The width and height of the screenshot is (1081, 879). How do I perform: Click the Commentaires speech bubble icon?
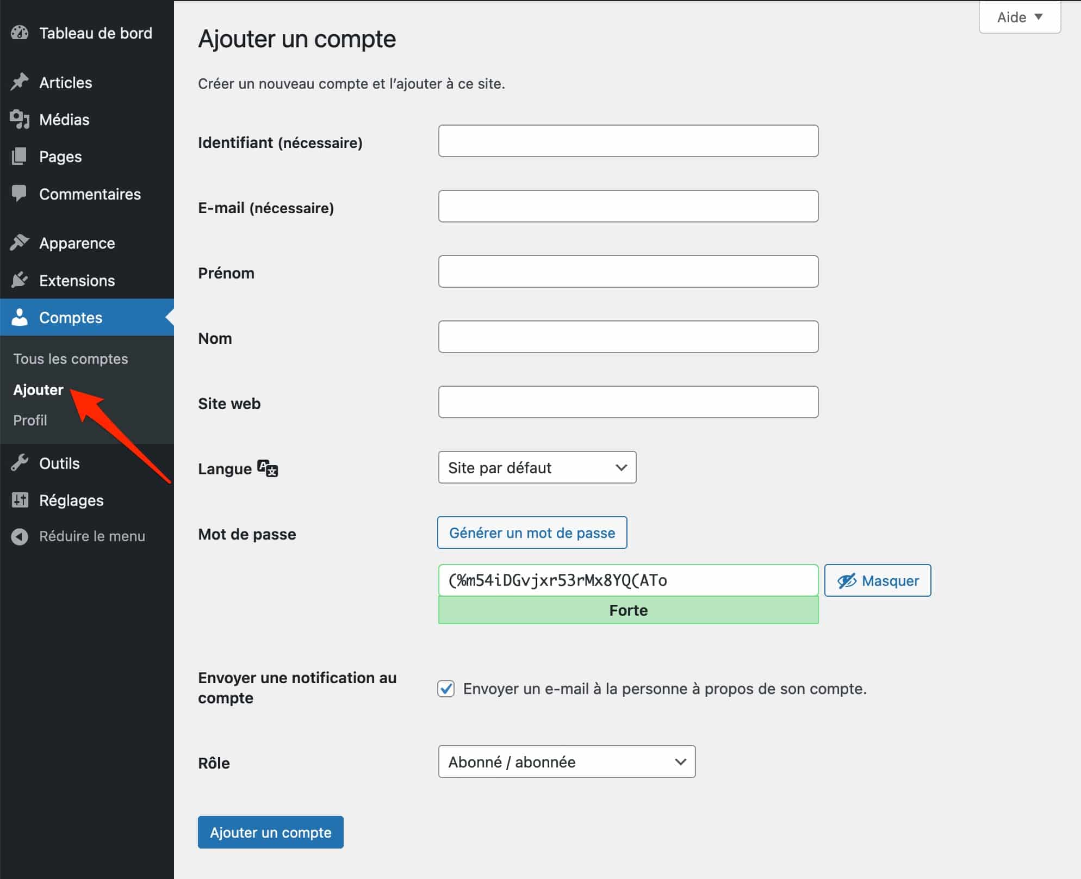click(x=20, y=194)
